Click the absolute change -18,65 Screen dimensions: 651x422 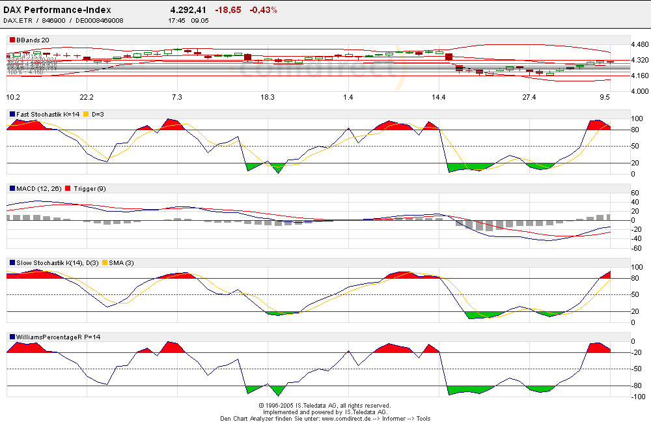[x=228, y=10]
